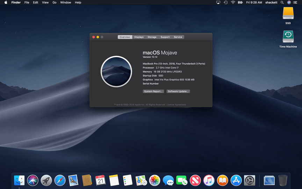Open Launchpad rocket icon
Image resolution: width=302 pixels, height=189 pixels.
(46, 180)
